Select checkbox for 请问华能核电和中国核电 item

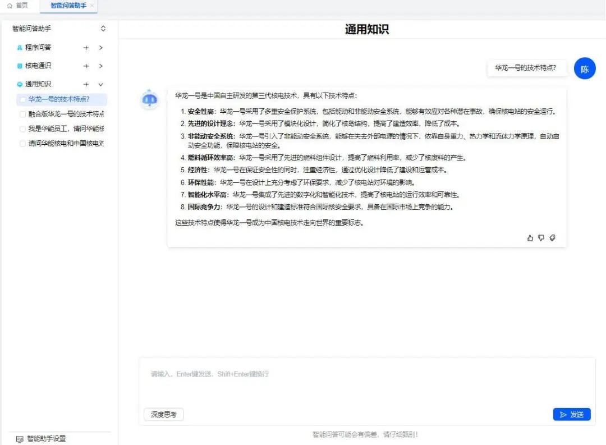pyautogui.click(x=22, y=144)
